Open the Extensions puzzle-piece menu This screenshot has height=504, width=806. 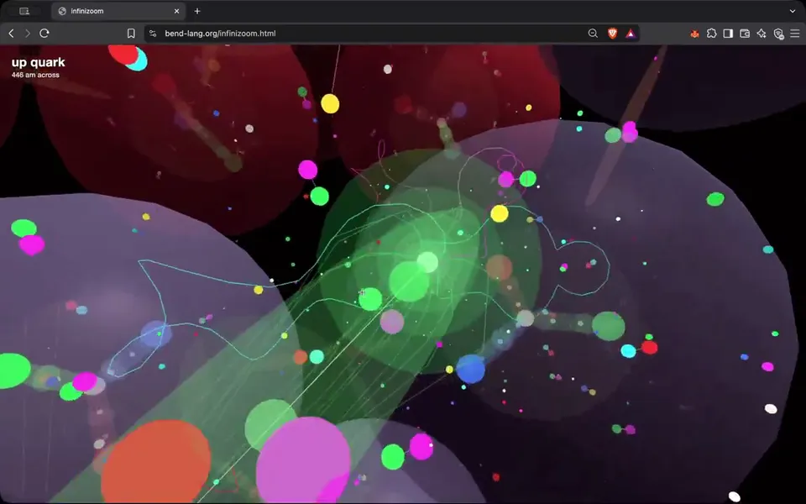(711, 34)
